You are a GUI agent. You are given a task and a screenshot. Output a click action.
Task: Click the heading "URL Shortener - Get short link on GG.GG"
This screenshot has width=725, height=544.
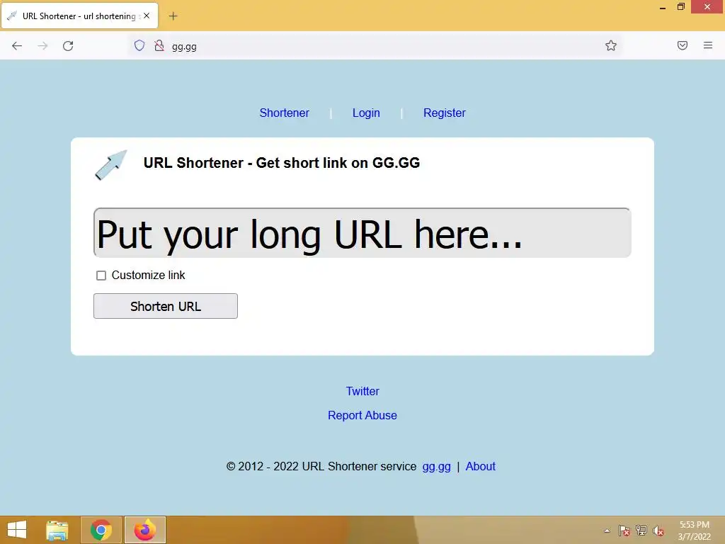point(282,163)
